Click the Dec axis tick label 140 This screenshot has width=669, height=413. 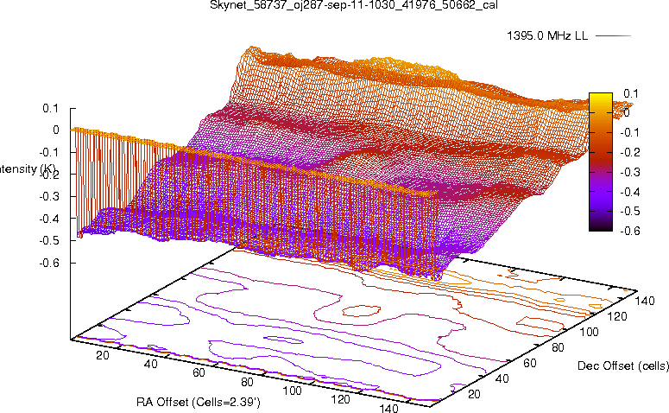(x=644, y=301)
